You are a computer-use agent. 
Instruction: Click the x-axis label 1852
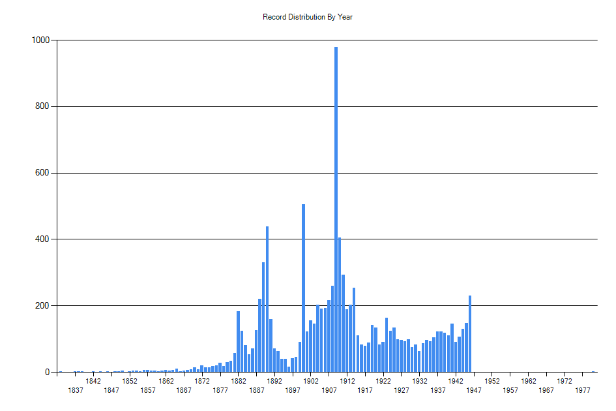point(130,381)
